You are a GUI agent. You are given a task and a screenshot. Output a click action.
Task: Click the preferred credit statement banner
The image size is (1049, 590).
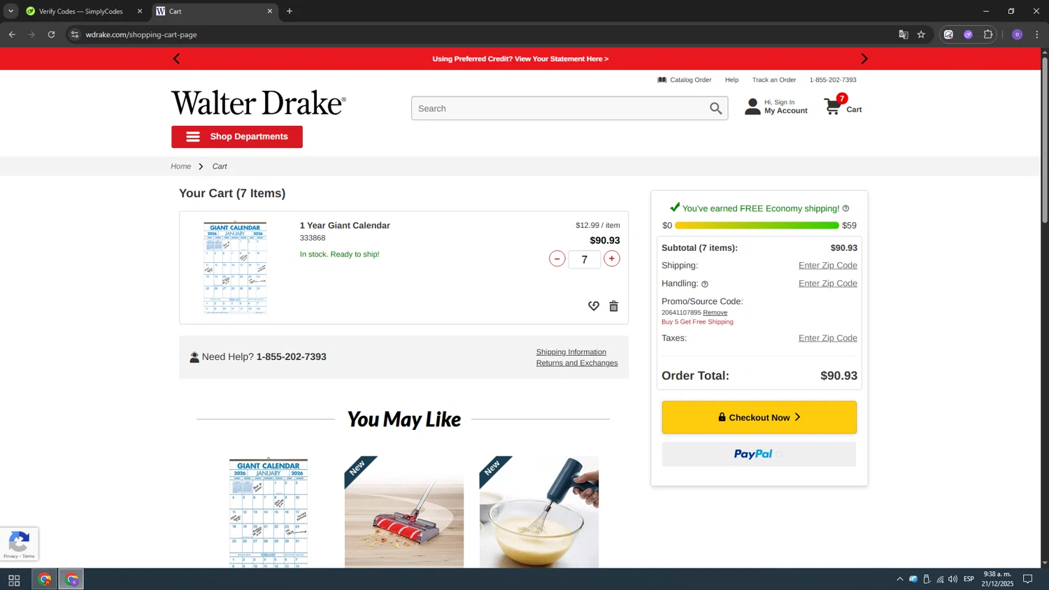tap(520, 59)
